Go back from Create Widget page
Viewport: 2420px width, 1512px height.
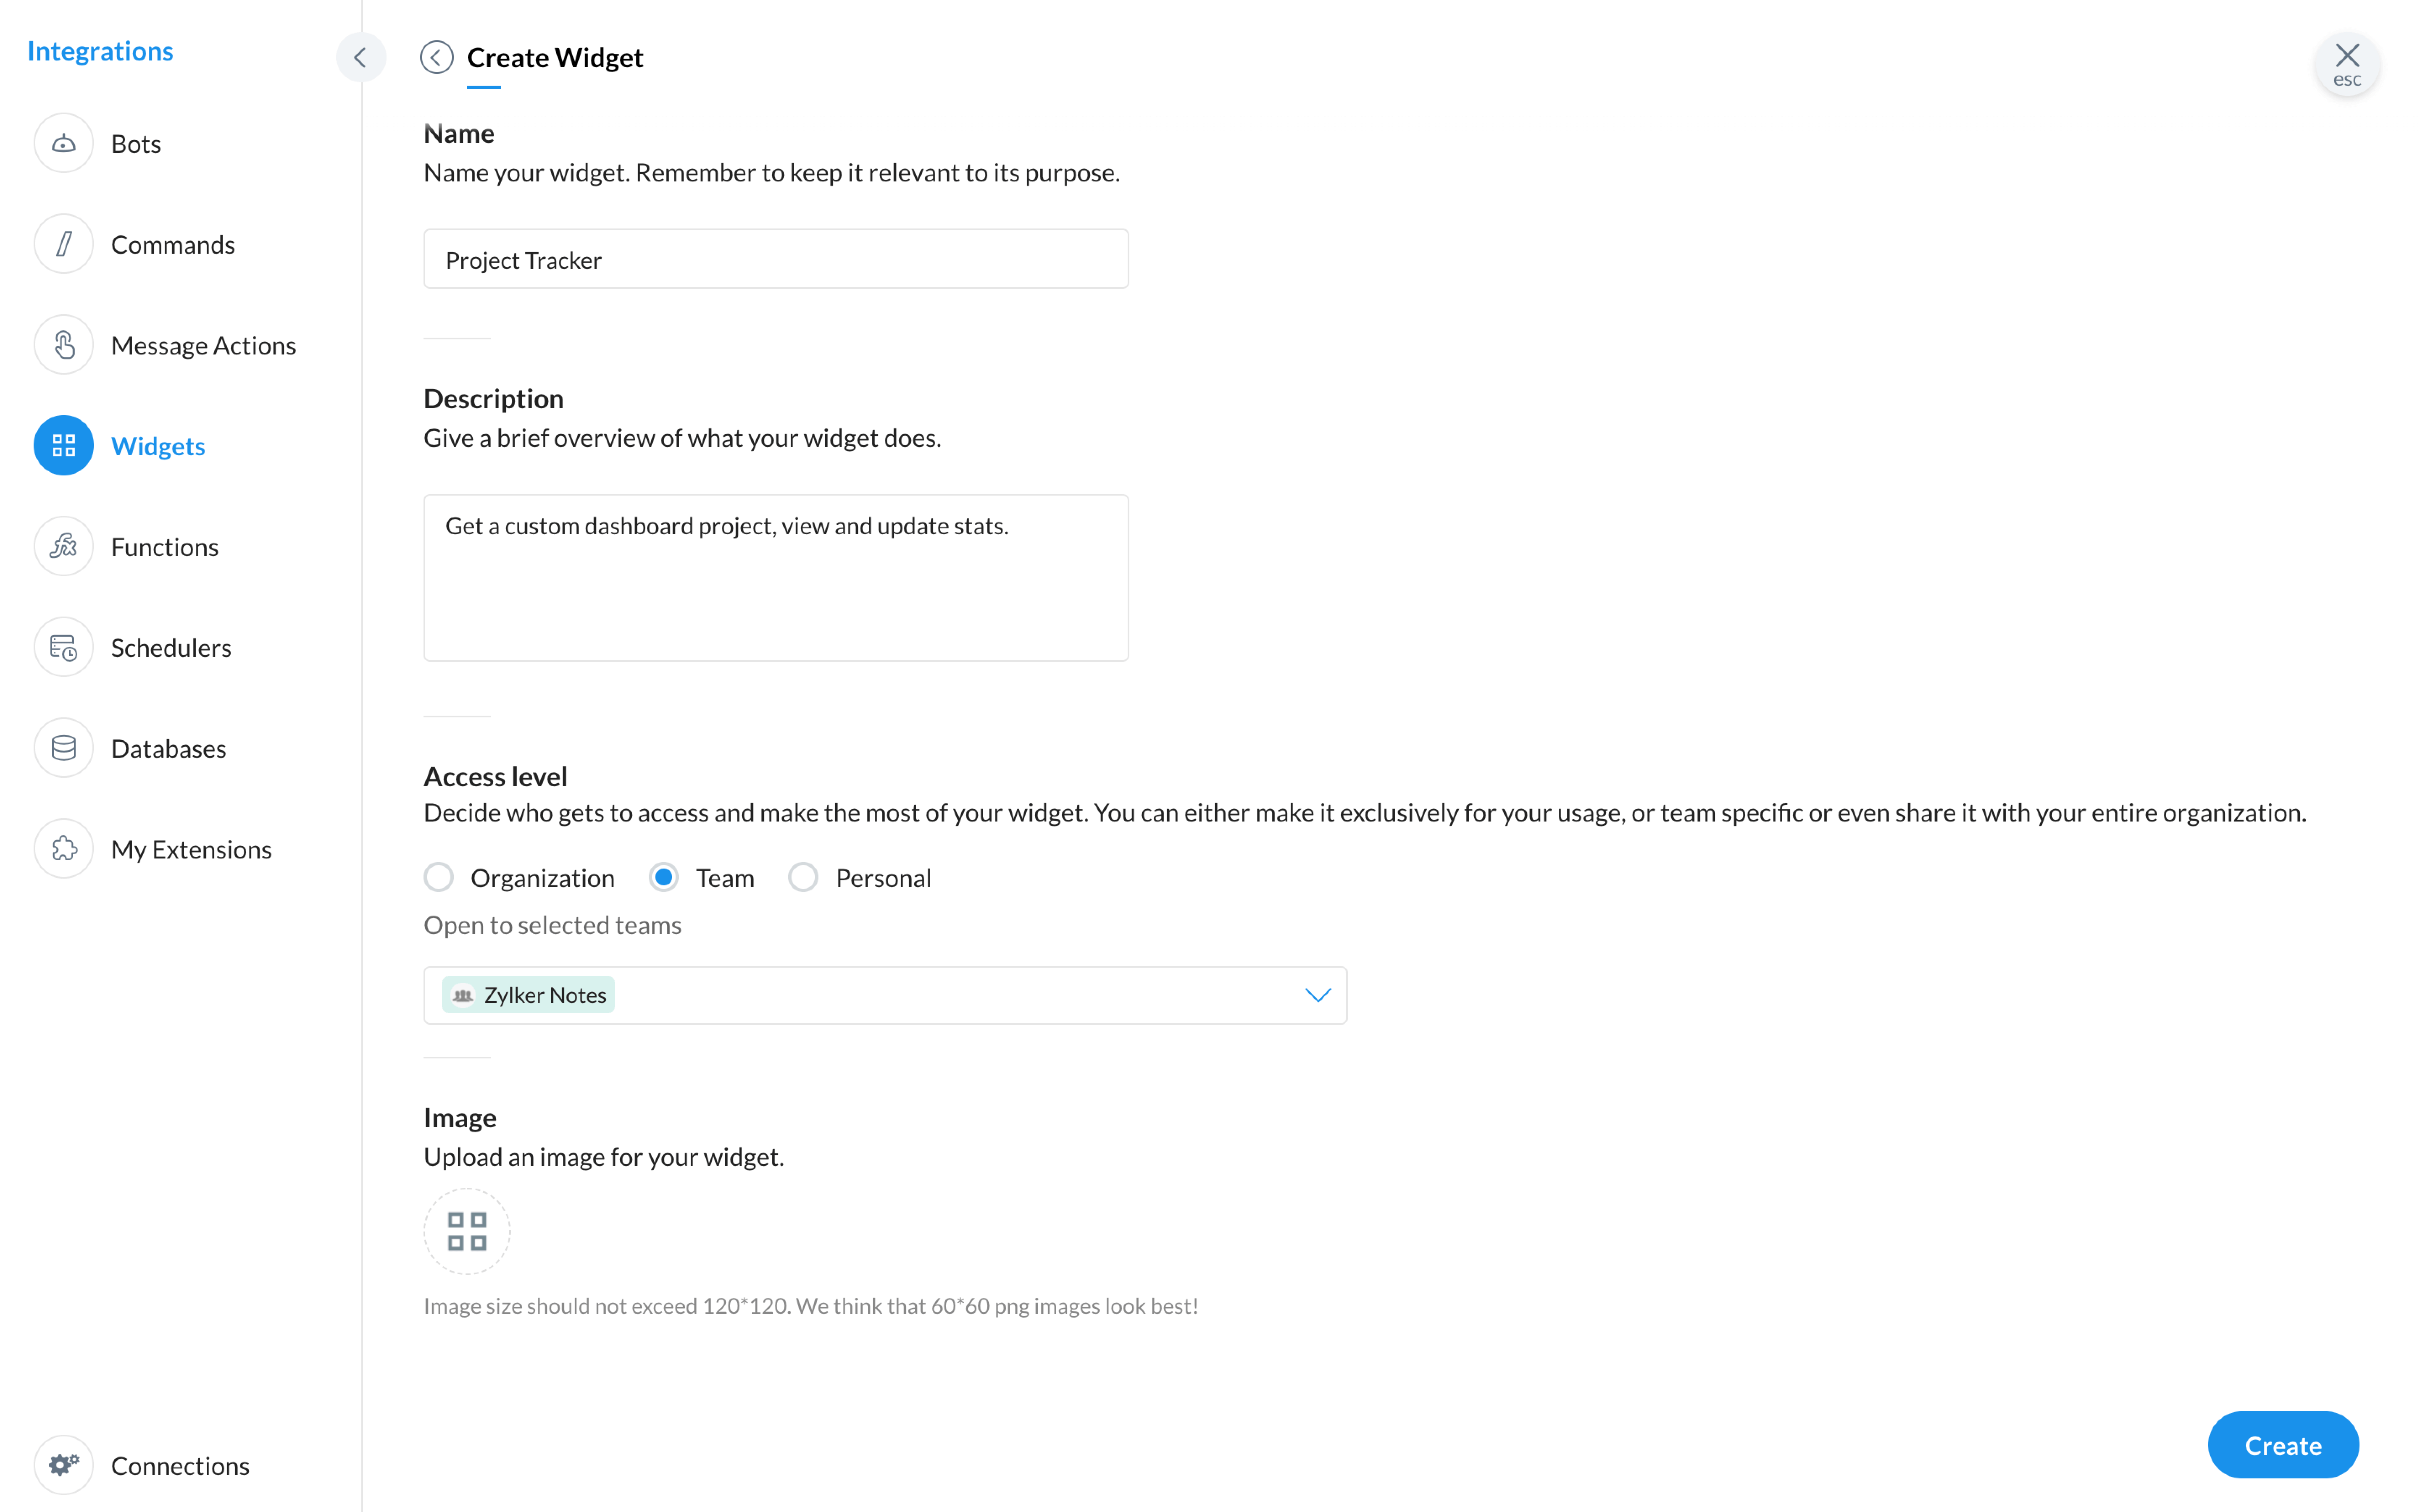click(x=436, y=57)
